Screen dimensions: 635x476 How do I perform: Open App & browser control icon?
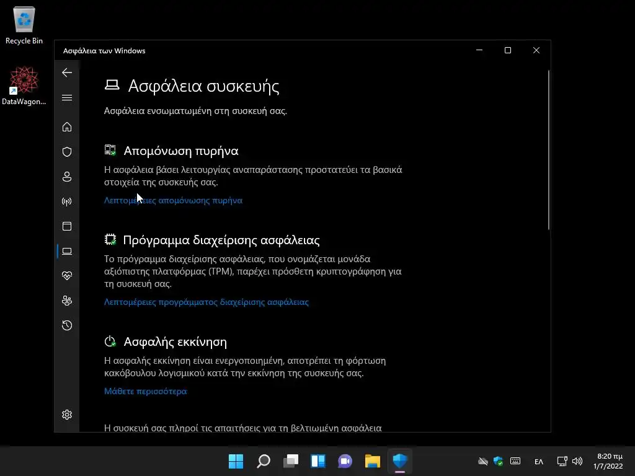click(x=67, y=226)
